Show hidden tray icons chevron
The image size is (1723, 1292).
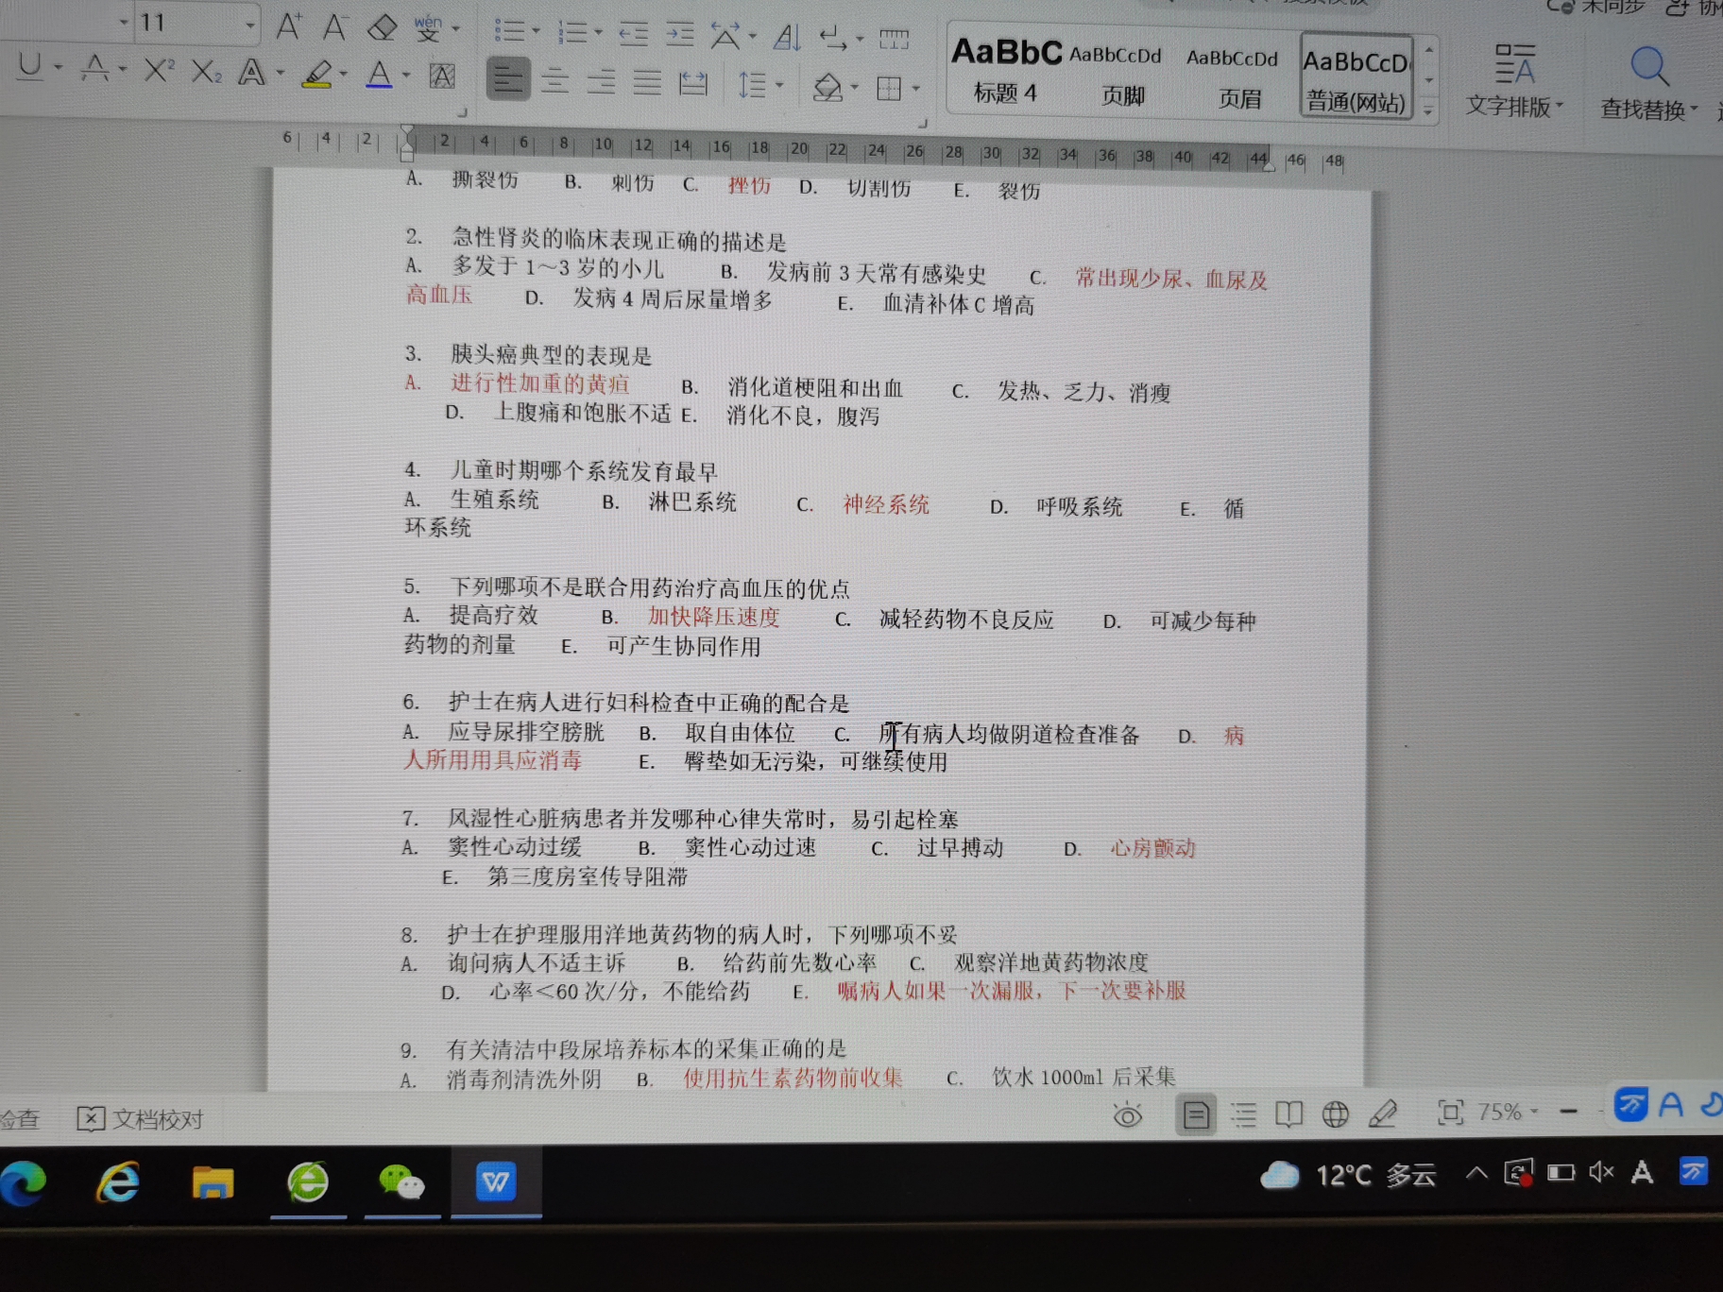point(1476,1174)
